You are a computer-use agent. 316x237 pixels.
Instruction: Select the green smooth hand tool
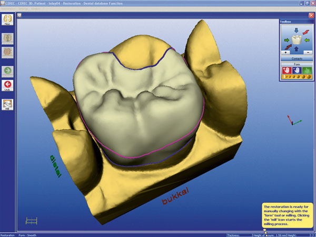pyautogui.click(x=306, y=69)
